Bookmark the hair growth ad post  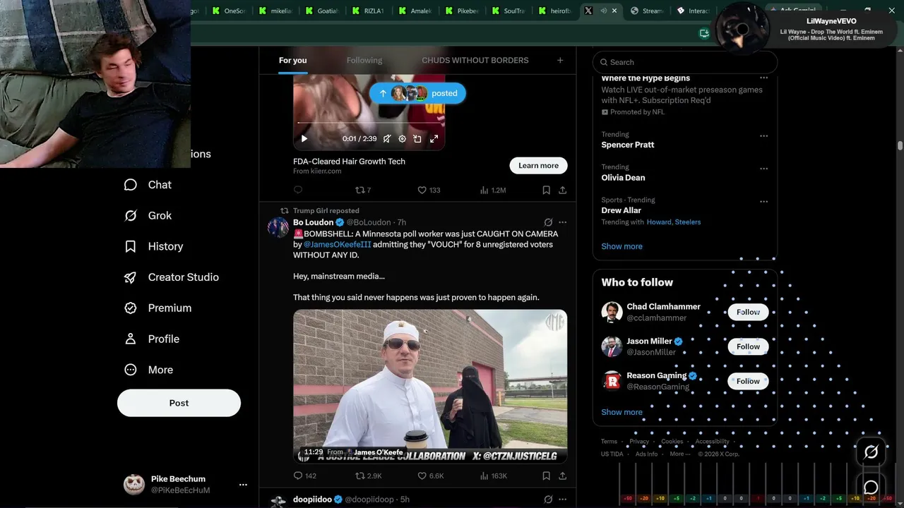pos(546,190)
